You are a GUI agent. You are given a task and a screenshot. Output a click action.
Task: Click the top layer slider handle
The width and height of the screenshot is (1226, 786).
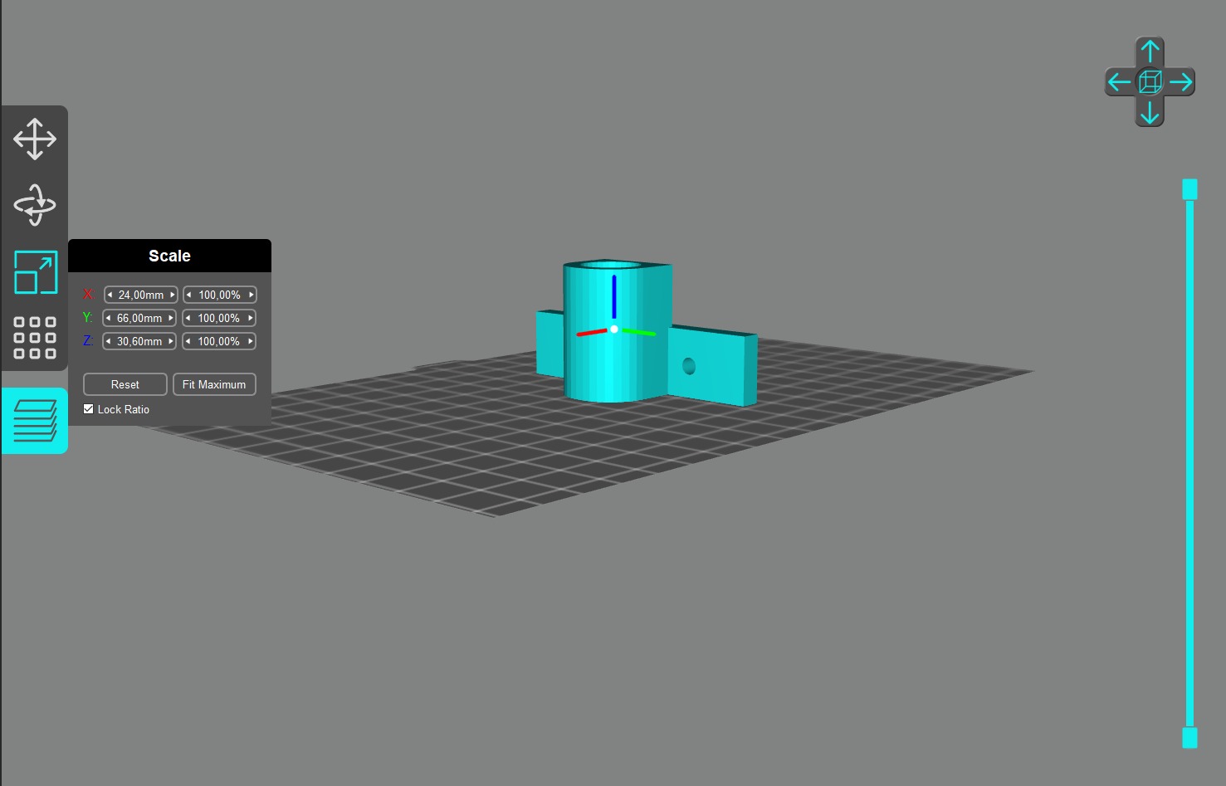click(1189, 189)
